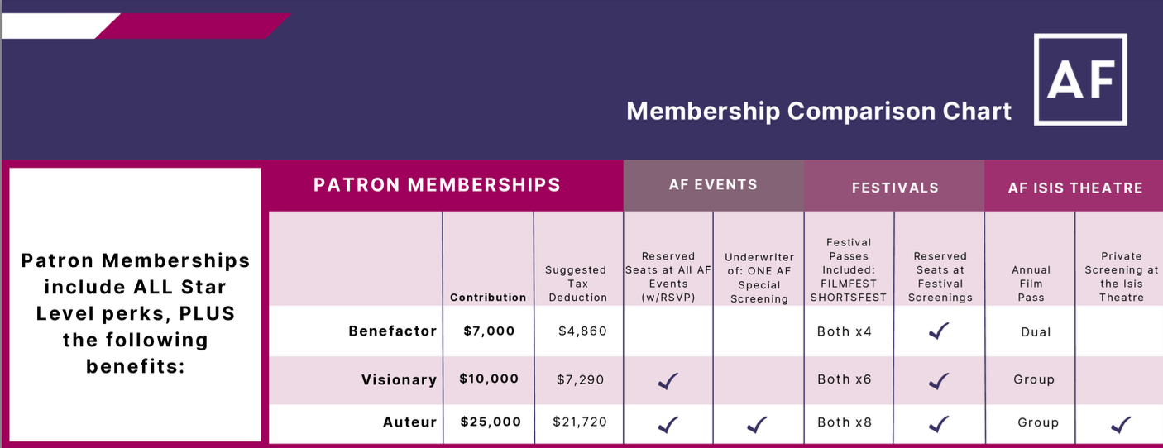Click the Contribution column header
This screenshot has width=1163, height=448.
click(488, 298)
